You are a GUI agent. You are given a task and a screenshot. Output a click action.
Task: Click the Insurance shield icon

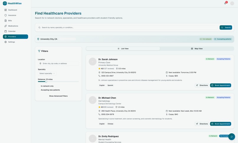tap(6, 15)
